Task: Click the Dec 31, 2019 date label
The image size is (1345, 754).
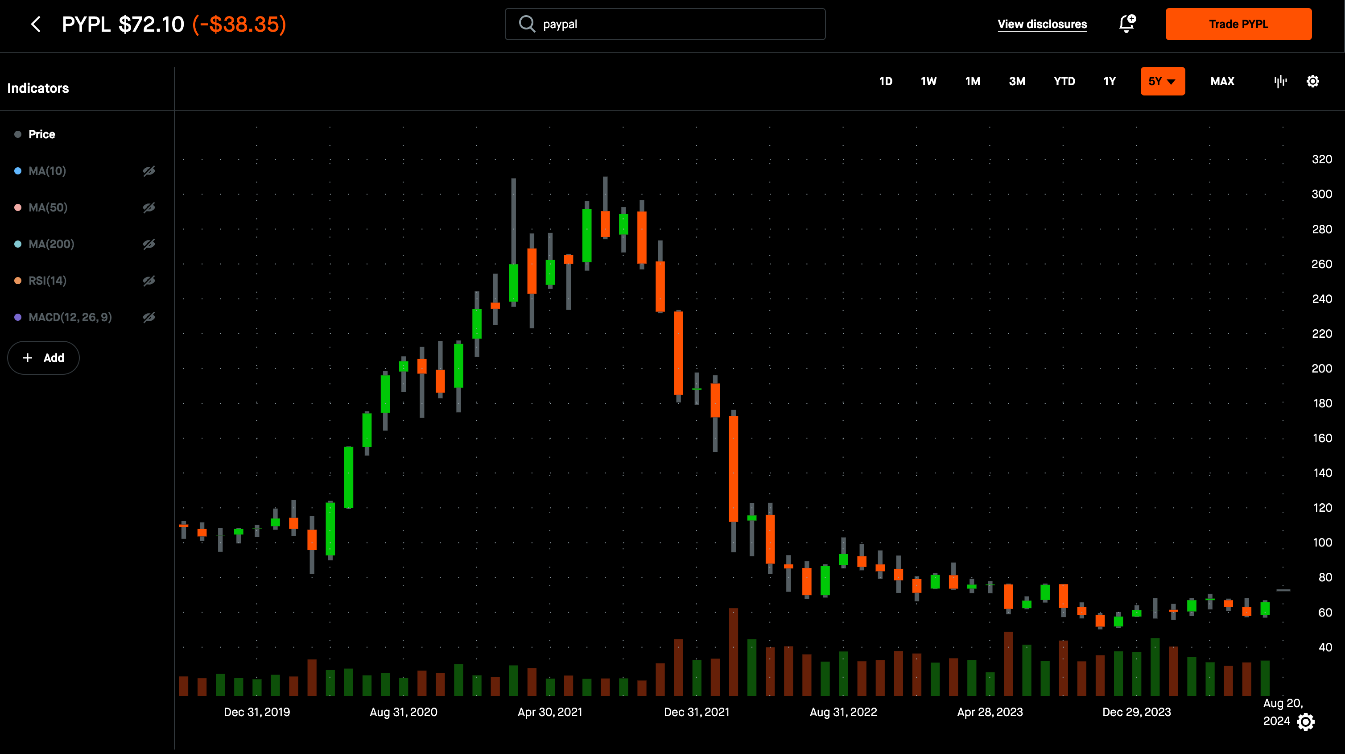Action: 257,712
